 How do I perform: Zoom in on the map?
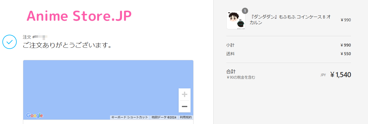point(185,95)
